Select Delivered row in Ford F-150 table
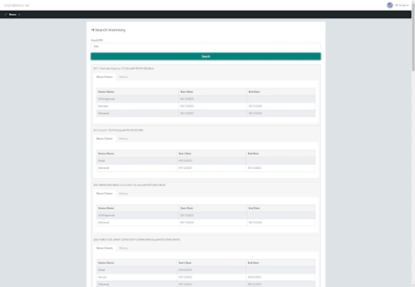The image size is (415, 287). [x=206, y=168]
